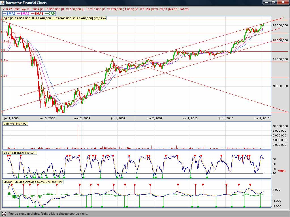Select the green CAP legend entry
290x217 pixels.
click(50, 14)
